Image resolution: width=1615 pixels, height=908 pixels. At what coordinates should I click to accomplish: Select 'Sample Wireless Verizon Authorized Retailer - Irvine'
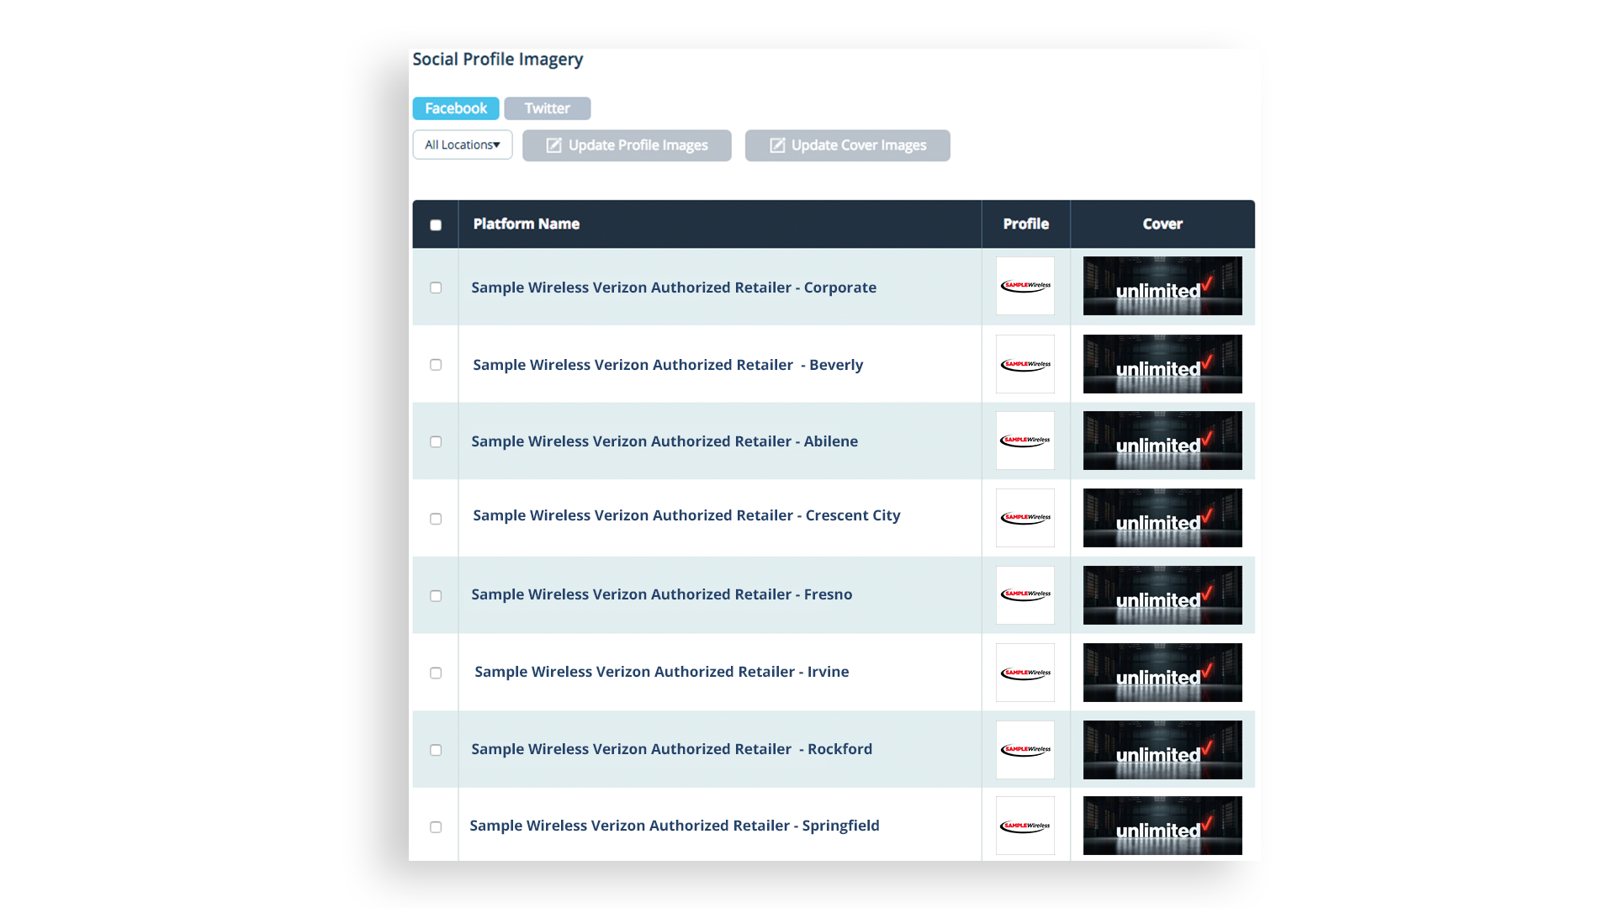(x=662, y=672)
